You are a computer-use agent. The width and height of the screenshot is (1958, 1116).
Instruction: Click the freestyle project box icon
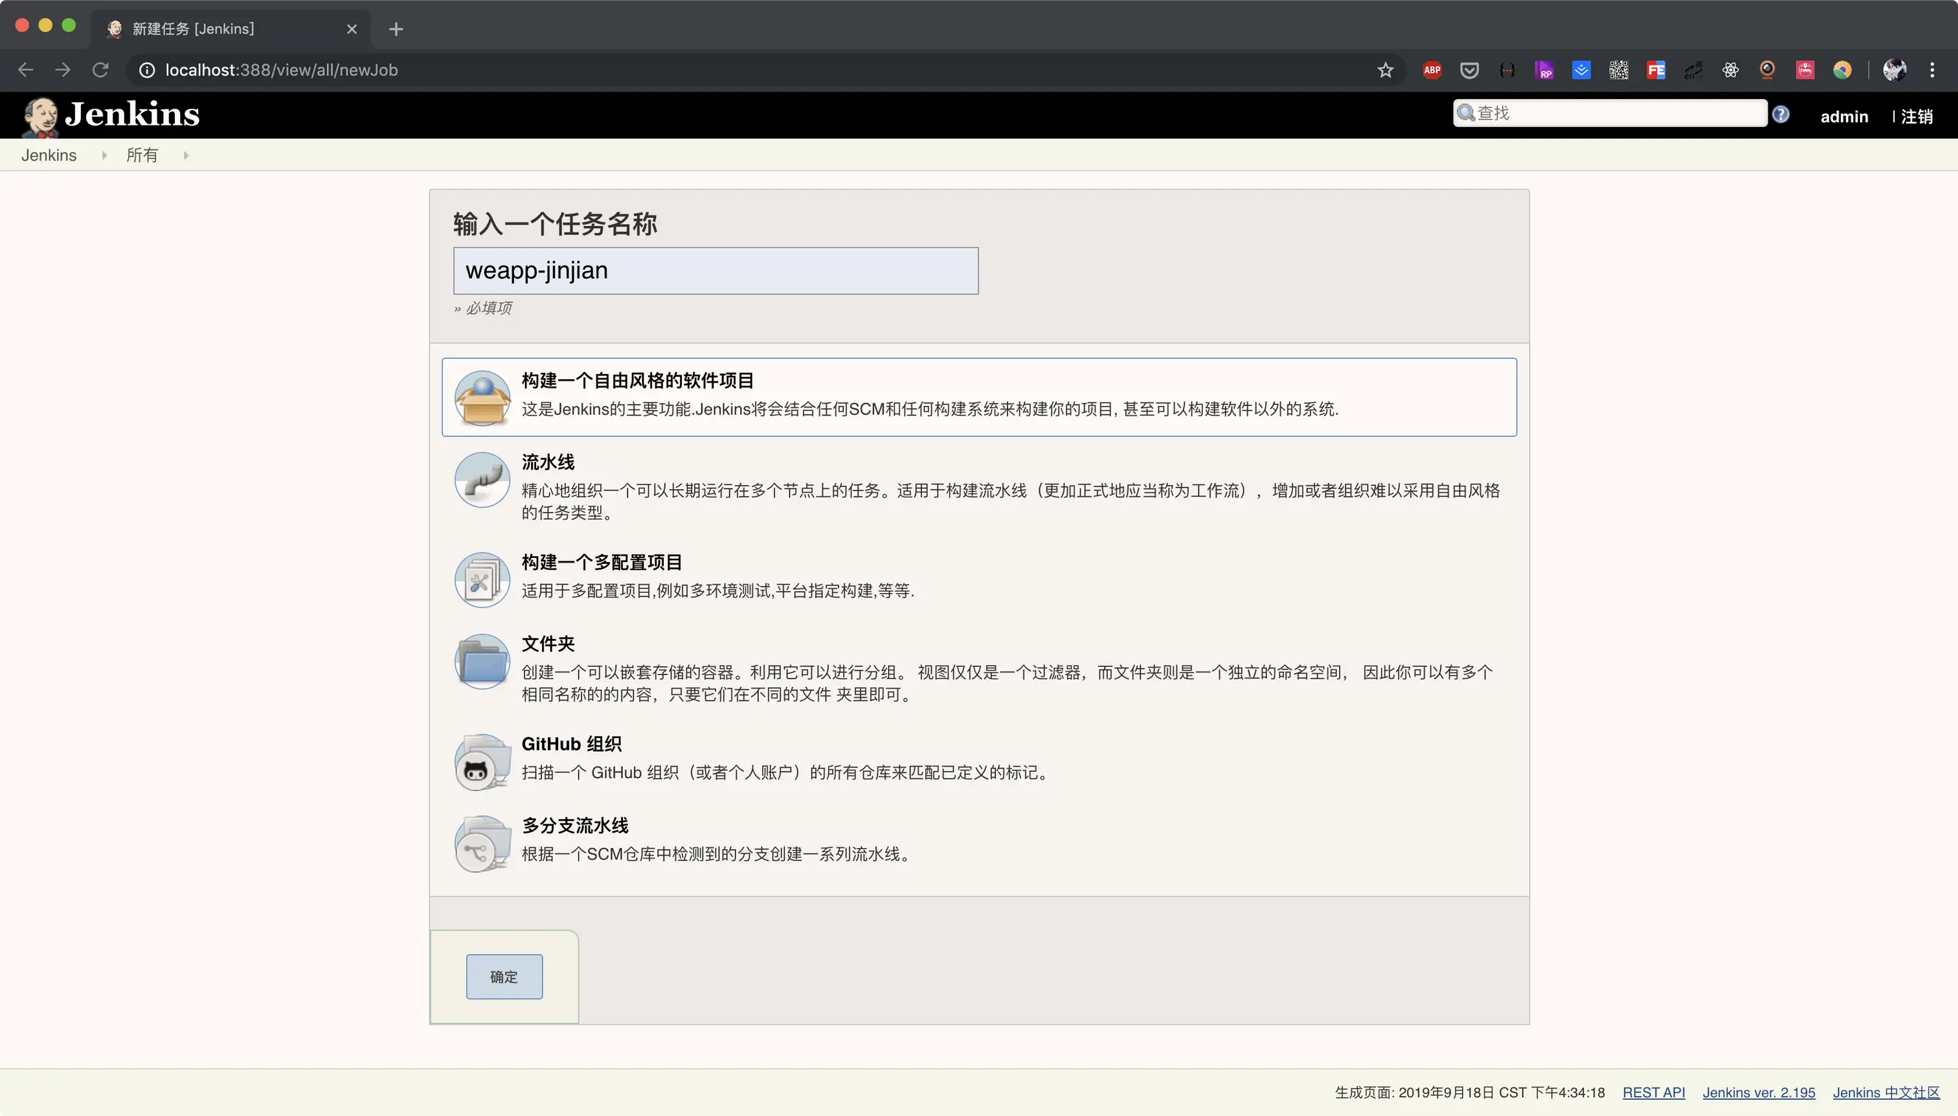482,398
